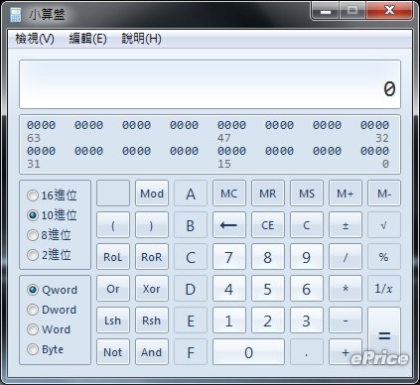
Task: Open the 編輯(E) menu
Action: click(x=87, y=39)
